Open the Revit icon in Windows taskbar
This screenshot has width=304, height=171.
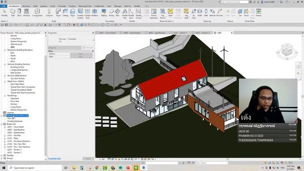[x=143, y=168]
